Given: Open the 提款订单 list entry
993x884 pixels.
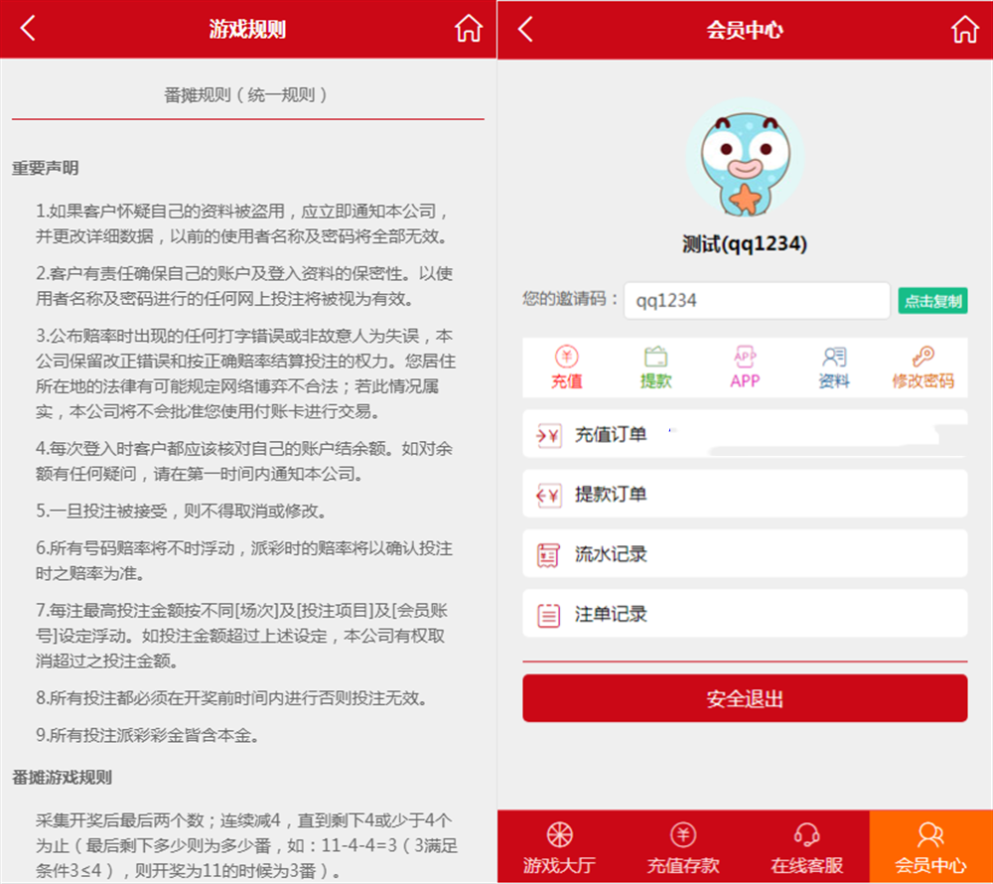Looking at the screenshot, I should [745, 494].
